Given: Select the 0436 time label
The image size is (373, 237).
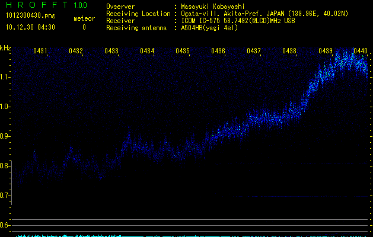Looking at the screenshot, I should [218, 52].
